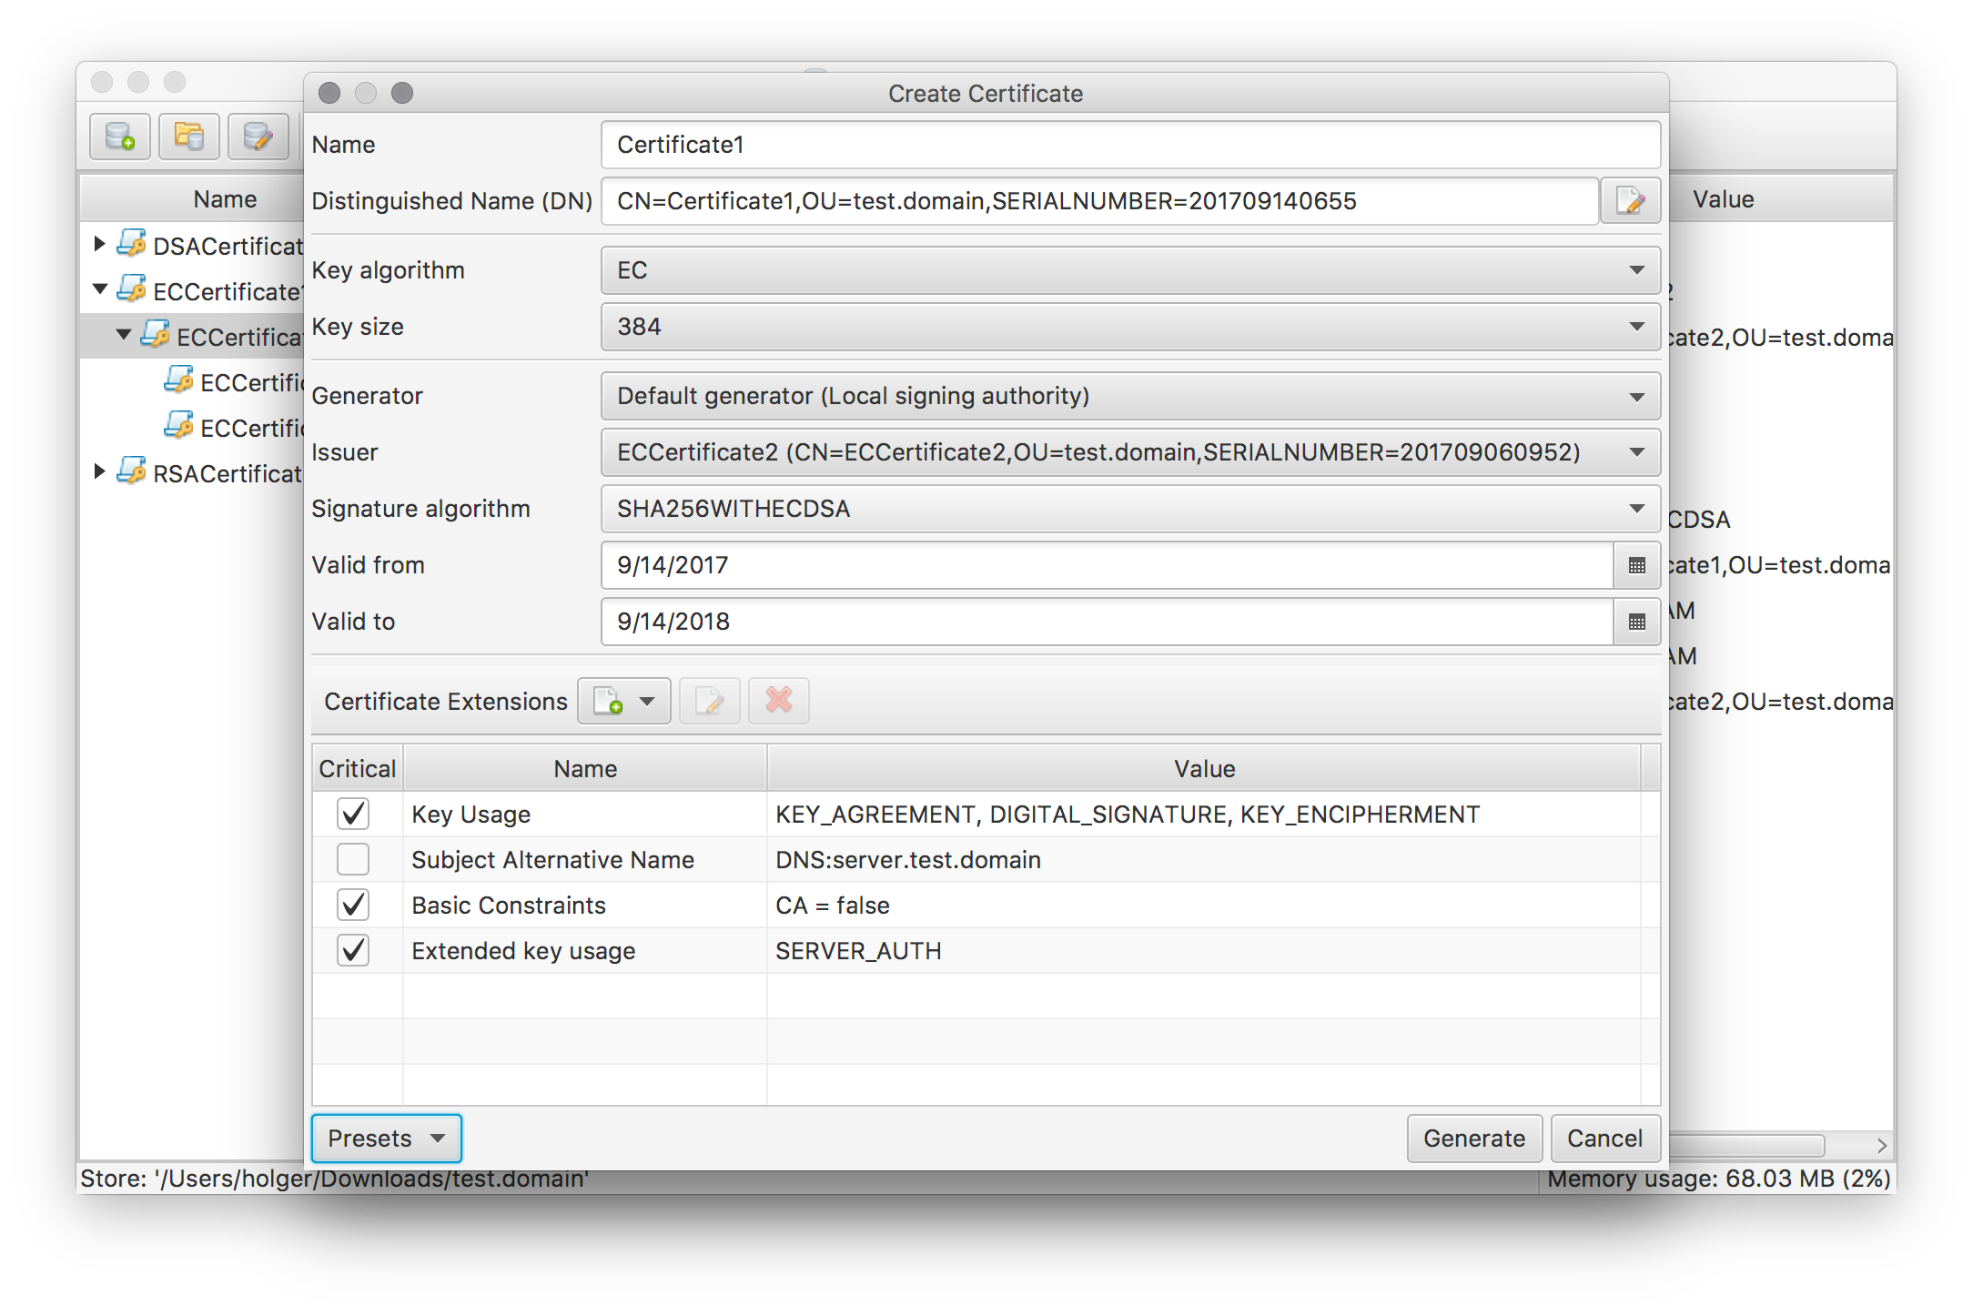Uncheck Critical for Key Usage
Viewport: 1973px width, 1316px height.
click(x=353, y=814)
